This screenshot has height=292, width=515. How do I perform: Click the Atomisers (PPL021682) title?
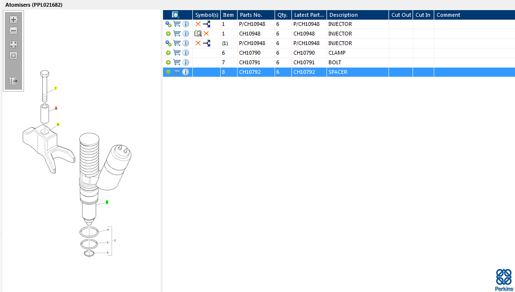click(34, 5)
